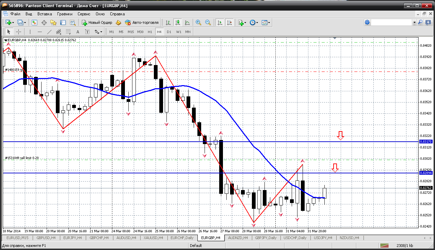Open the Navigator folder-star icon

pos(53,22)
